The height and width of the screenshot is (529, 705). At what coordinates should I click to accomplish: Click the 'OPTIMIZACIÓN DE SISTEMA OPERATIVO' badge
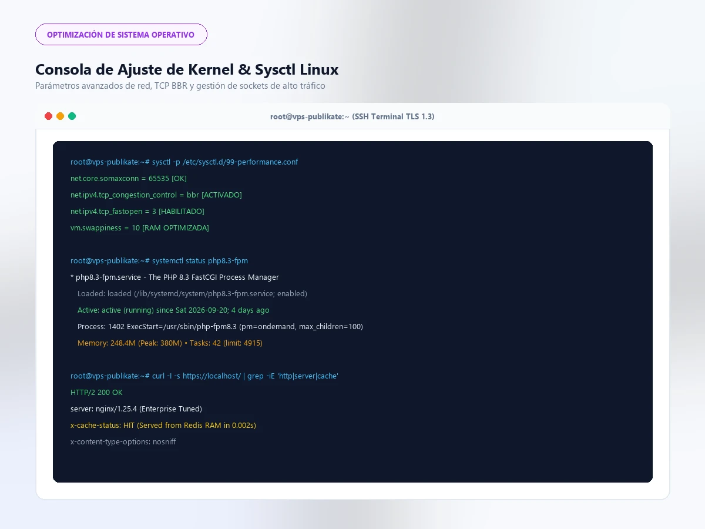click(121, 35)
